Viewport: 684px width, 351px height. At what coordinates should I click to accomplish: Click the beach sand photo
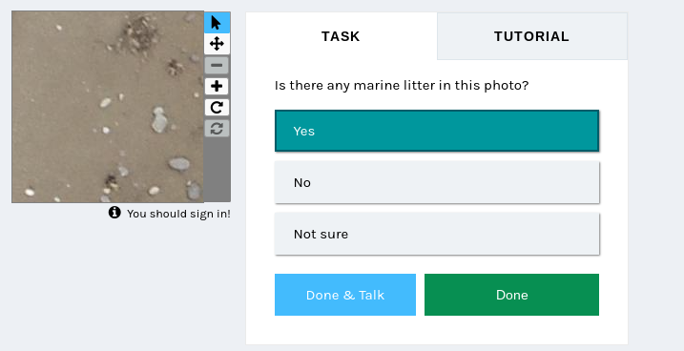[x=108, y=107]
